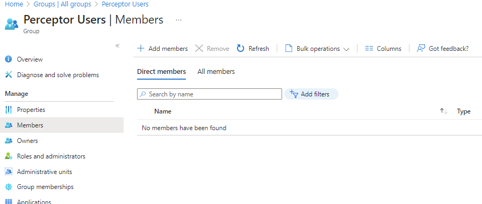Image resolution: width=482 pixels, height=204 pixels.
Task: Click the circular Refresh arrow icon
Action: click(x=240, y=48)
